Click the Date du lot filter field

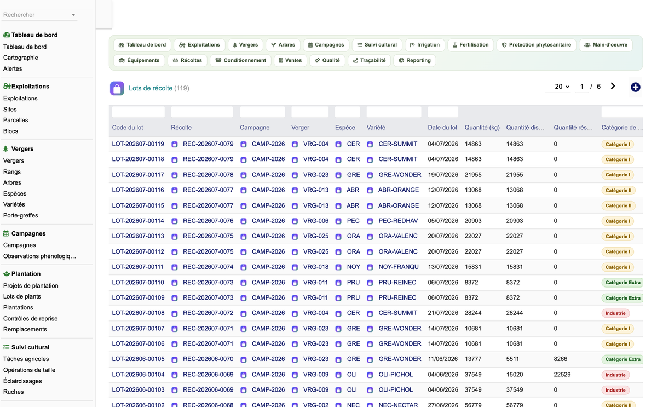[443, 112]
